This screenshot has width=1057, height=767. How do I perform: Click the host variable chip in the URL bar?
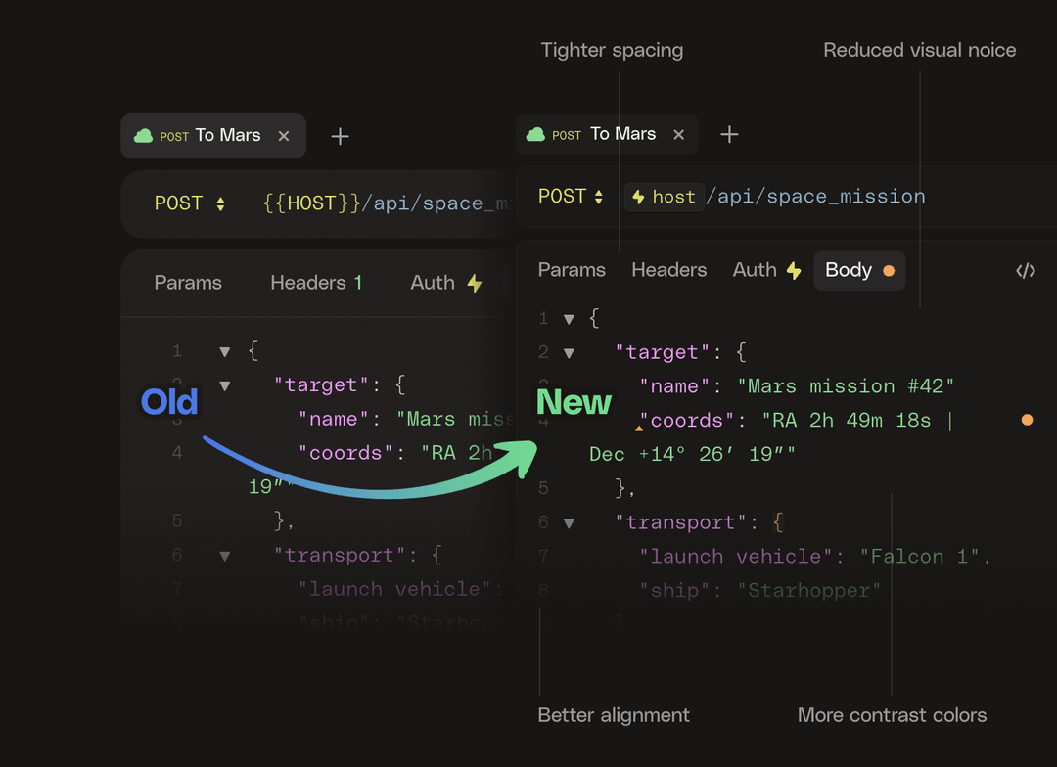[664, 197]
